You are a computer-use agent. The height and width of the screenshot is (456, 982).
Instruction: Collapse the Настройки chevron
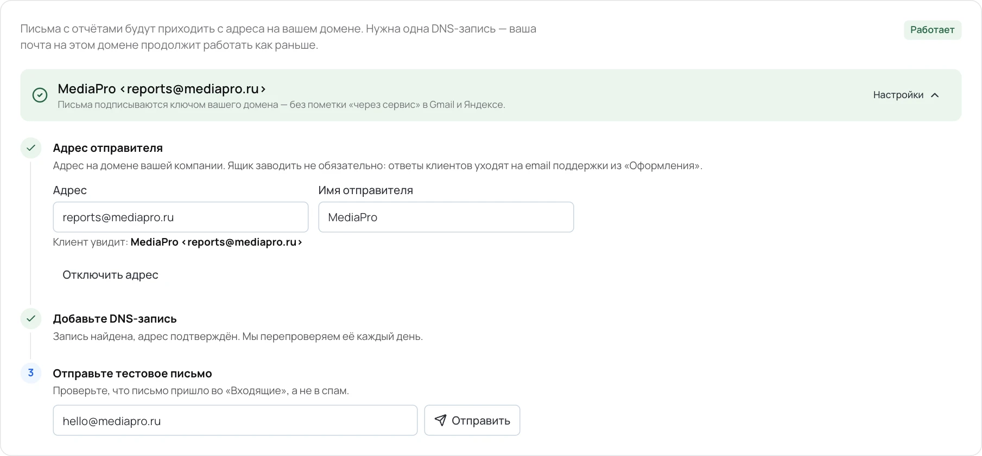coord(935,95)
